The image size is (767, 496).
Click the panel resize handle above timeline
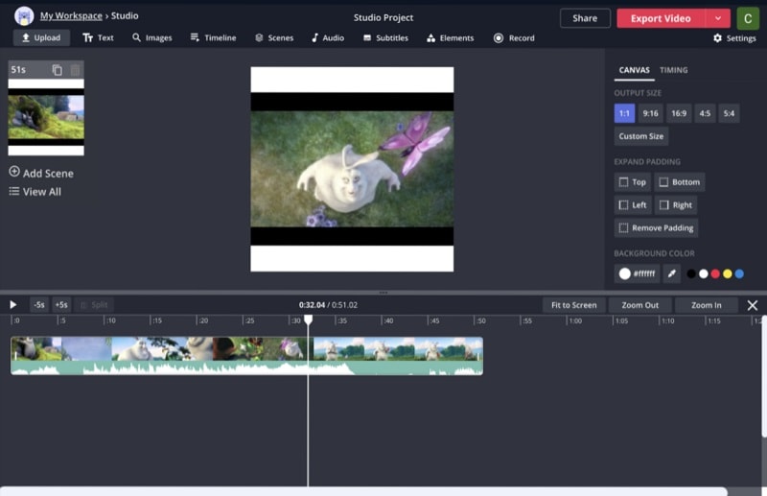click(x=383, y=293)
